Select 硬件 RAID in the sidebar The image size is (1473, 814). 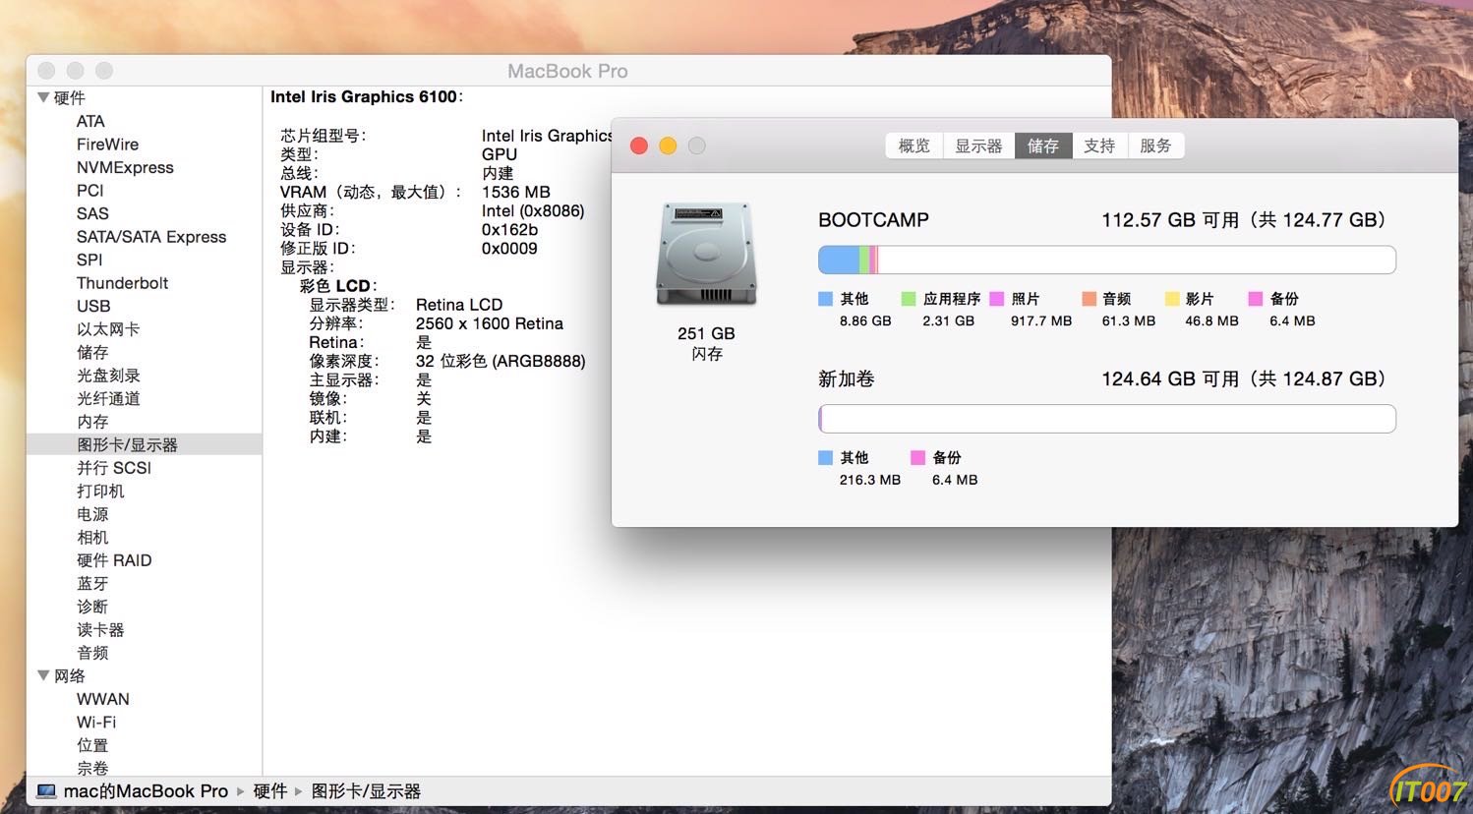114,560
